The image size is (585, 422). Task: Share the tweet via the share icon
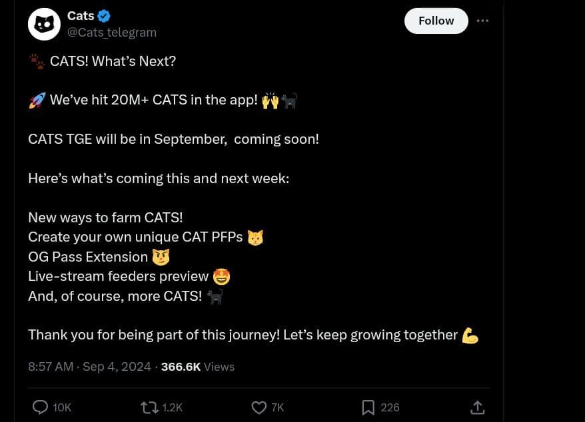coord(477,407)
